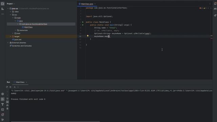The width and height of the screenshot is (217, 122).
Task: Click the package declaration line
Action: pos(106,8)
